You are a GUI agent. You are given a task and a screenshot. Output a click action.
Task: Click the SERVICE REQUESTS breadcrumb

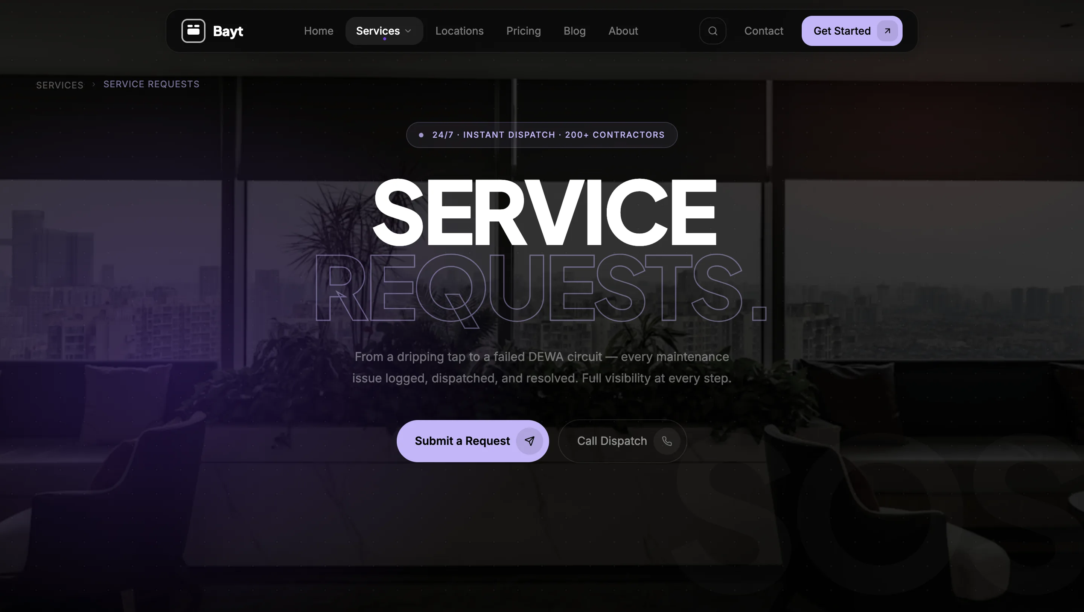point(151,84)
